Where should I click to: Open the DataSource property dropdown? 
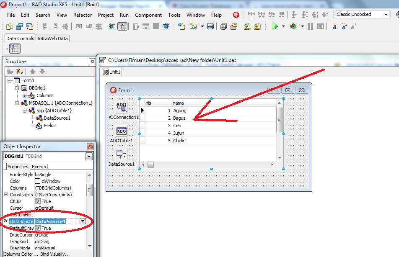pyautogui.click(x=83, y=221)
